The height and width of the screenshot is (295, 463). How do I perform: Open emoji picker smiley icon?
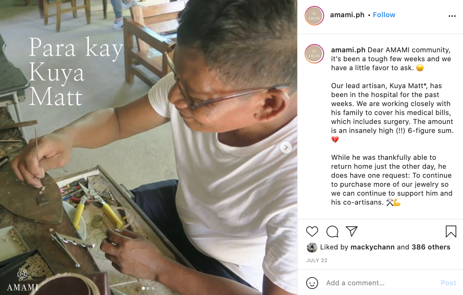[312, 283]
